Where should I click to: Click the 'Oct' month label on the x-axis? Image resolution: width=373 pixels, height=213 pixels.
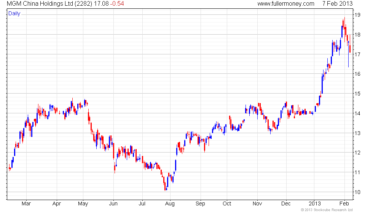(x=227, y=204)
